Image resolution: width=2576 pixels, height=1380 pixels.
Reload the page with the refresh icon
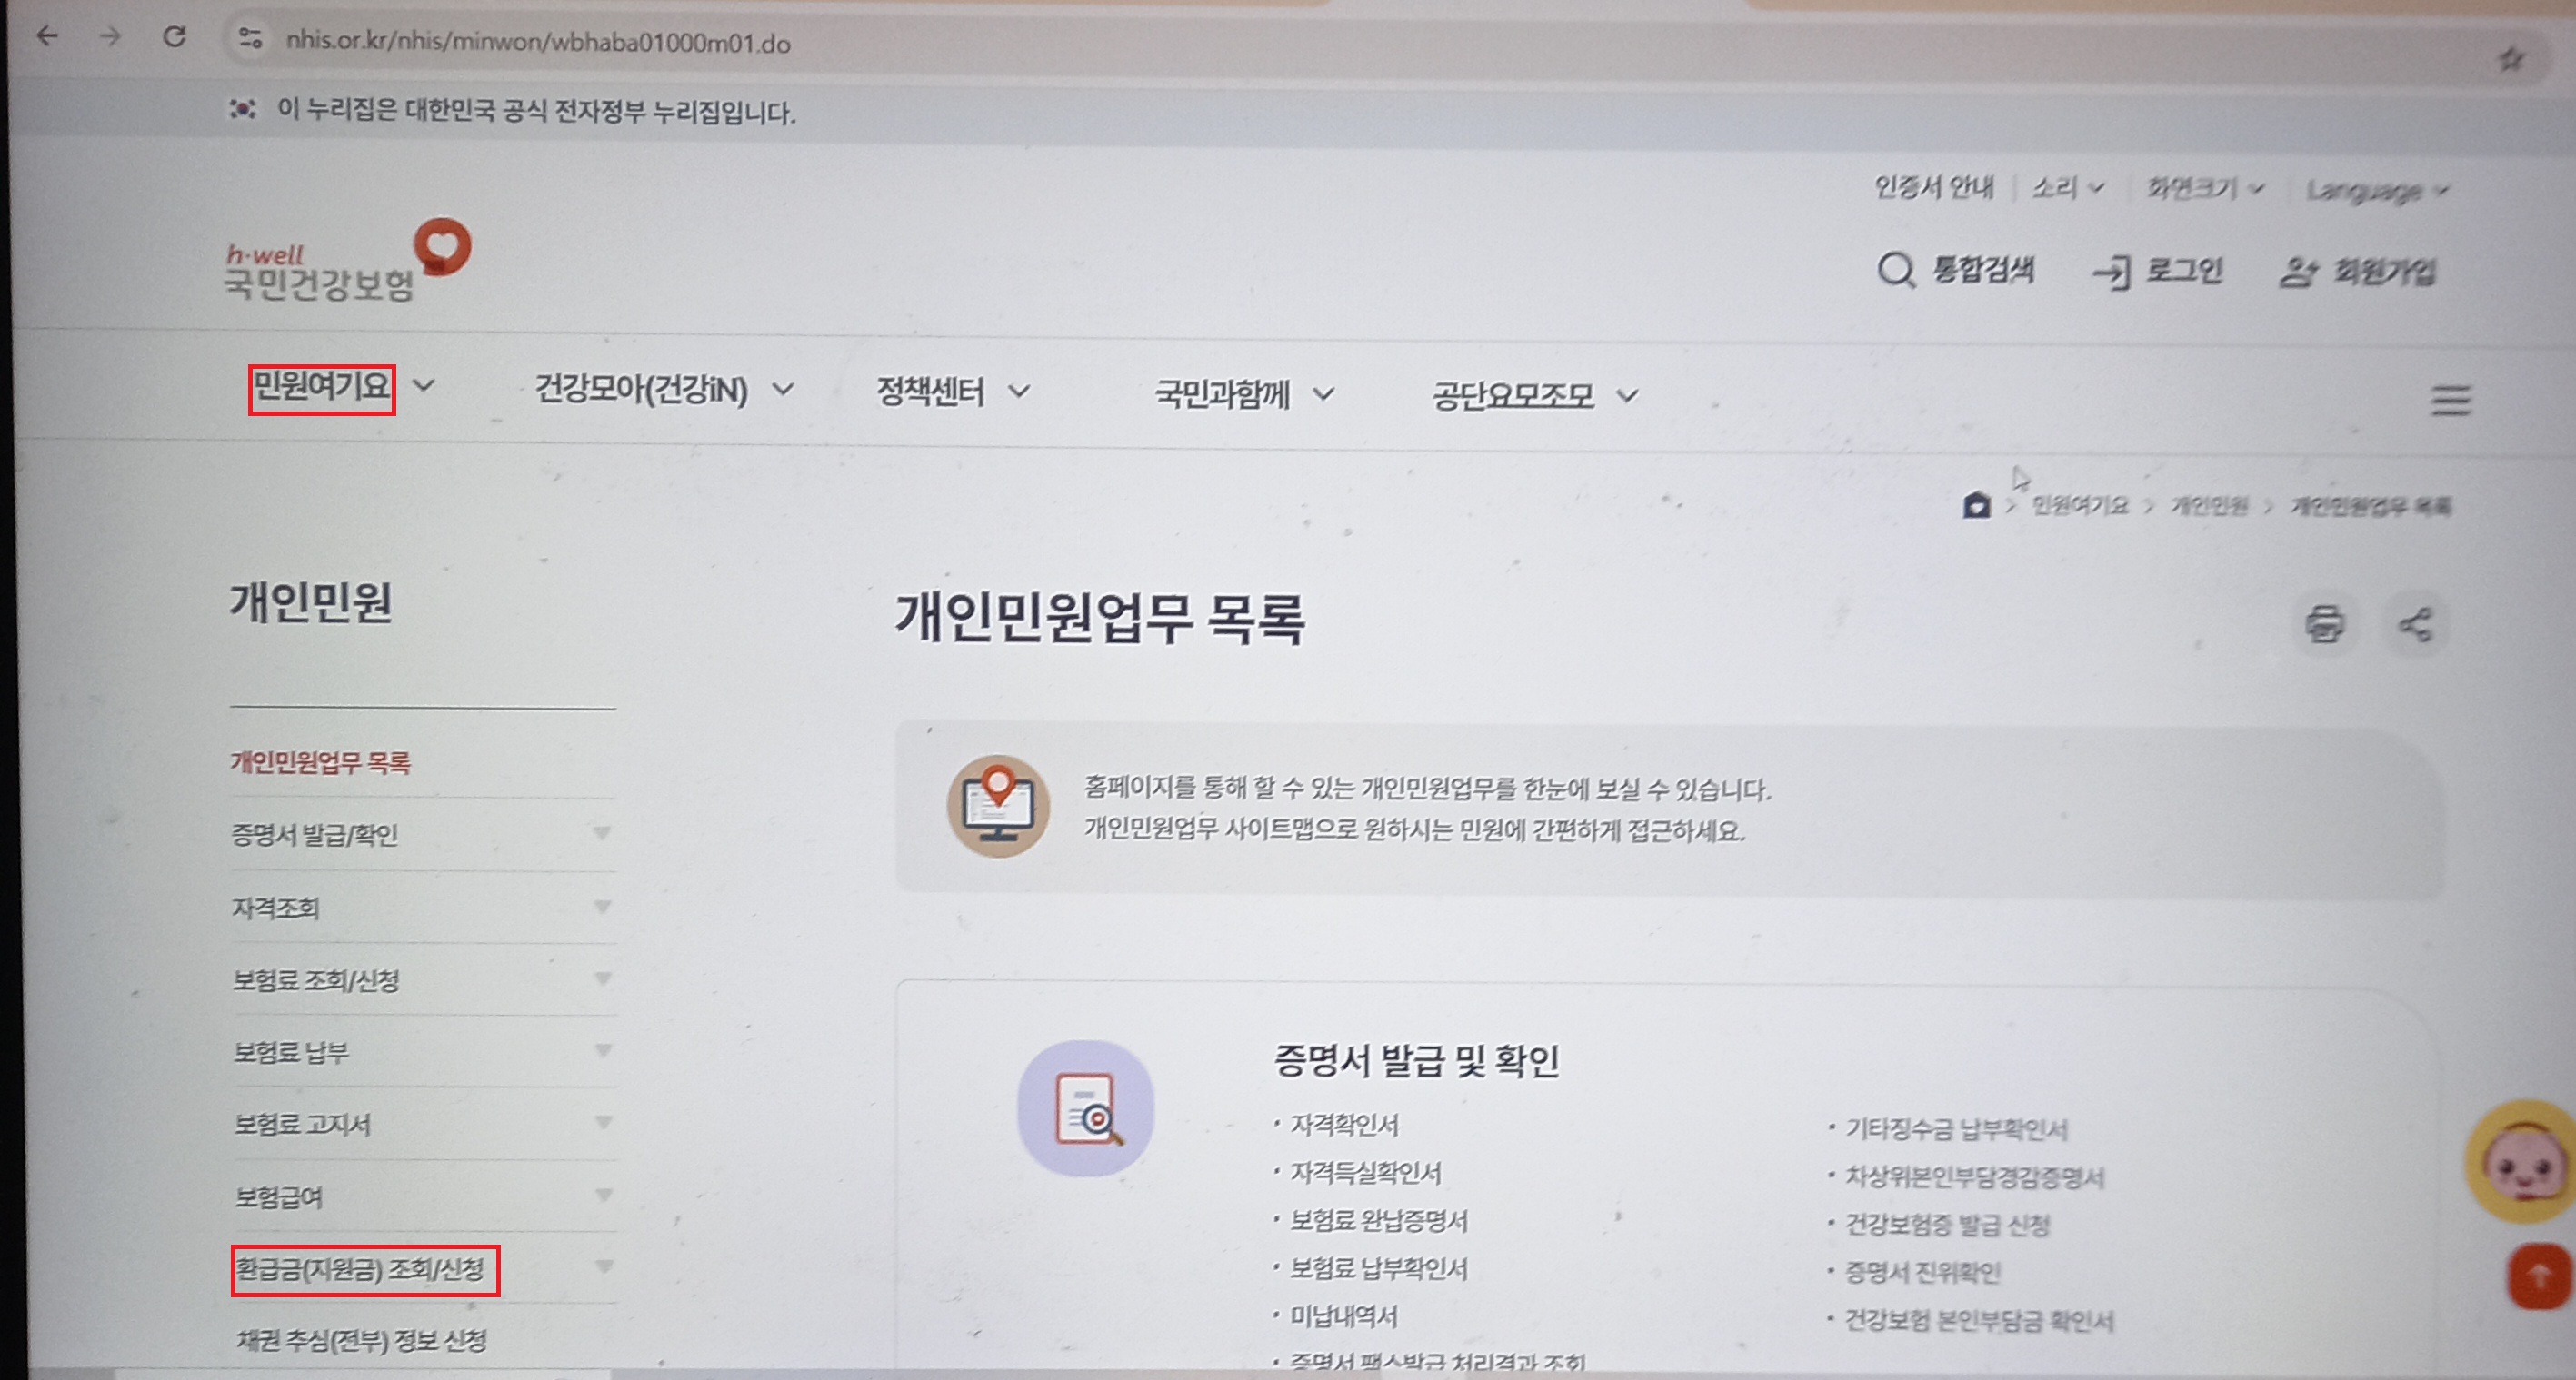tap(175, 37)
